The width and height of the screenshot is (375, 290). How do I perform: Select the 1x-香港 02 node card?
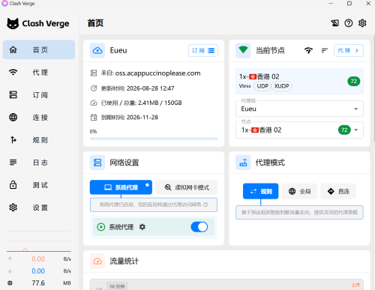coord(299,82)
